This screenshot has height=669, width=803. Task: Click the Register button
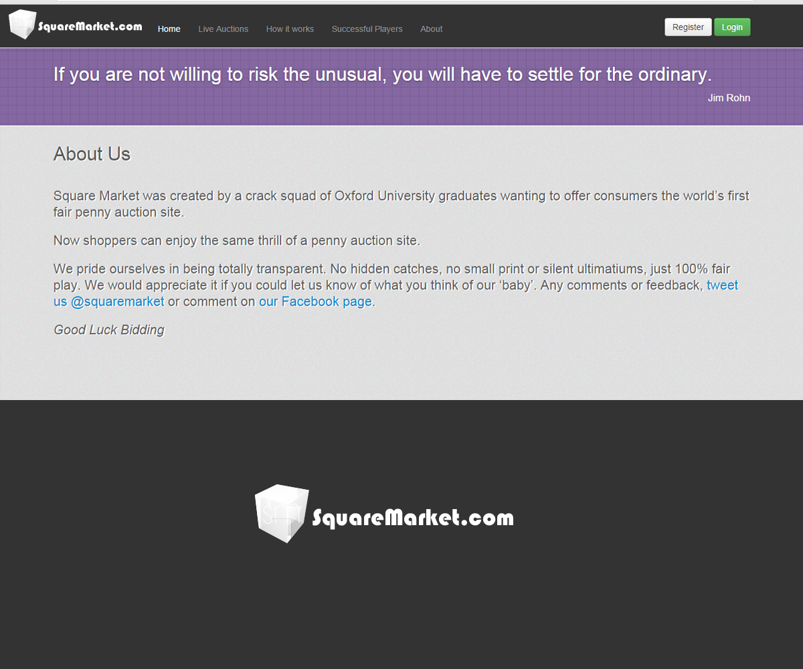688,27
